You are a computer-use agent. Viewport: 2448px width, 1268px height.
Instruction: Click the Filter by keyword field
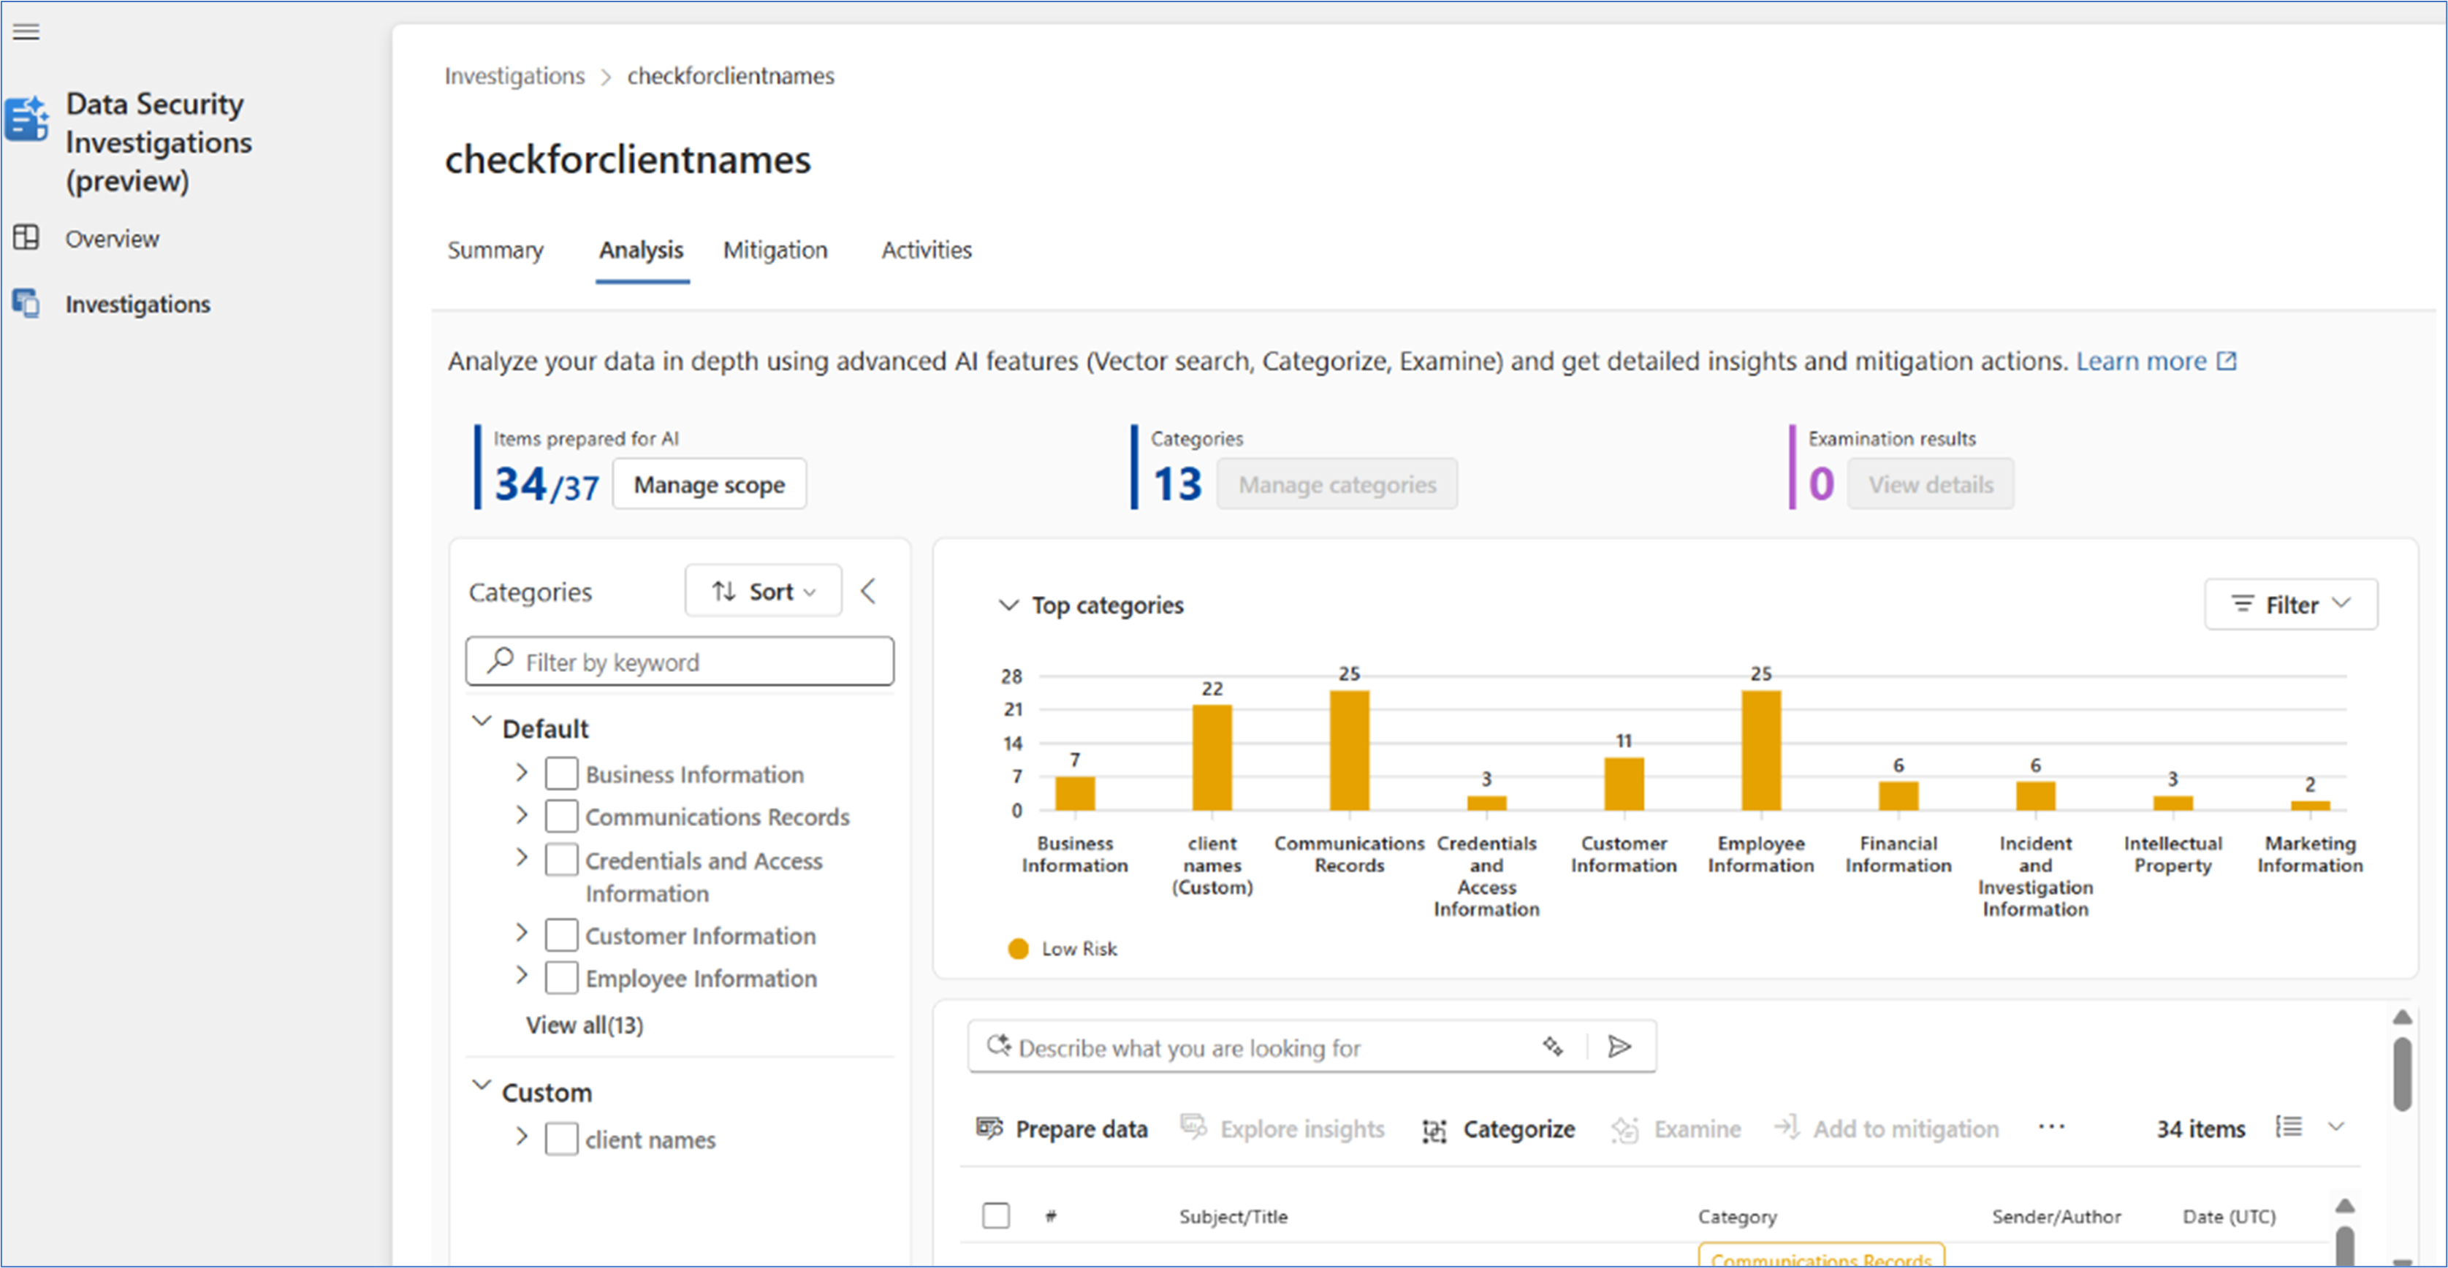pos(680,662)
